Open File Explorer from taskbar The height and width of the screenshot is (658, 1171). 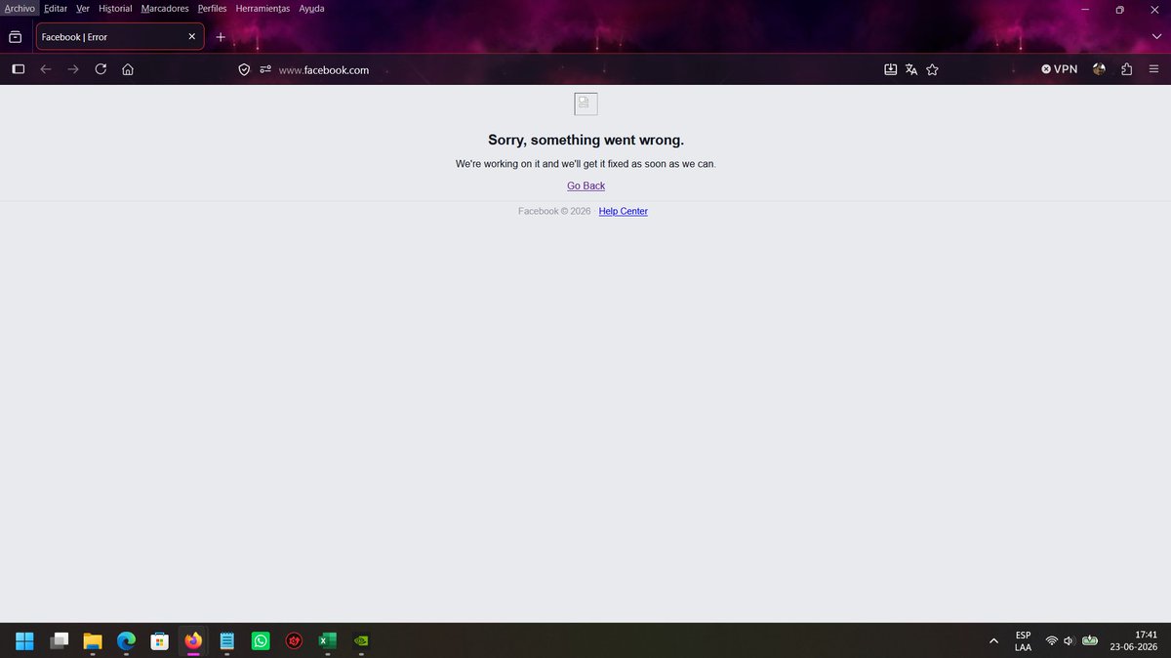tap(92, 640)
